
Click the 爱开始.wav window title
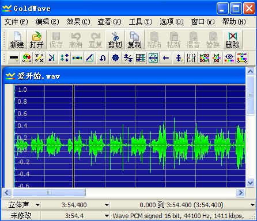pos(39,76)
